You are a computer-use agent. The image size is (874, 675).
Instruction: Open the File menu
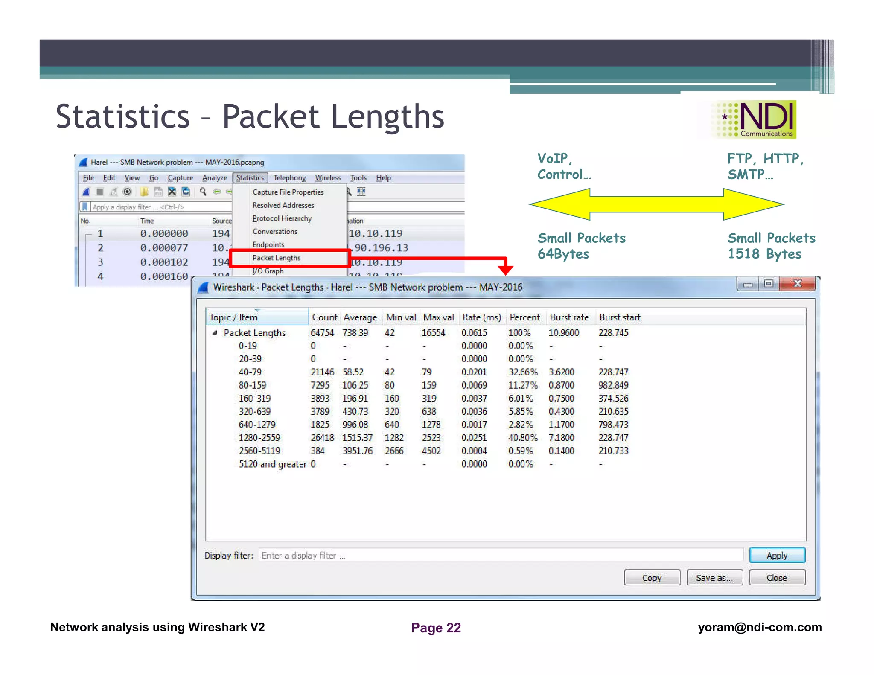coord(88,178)
